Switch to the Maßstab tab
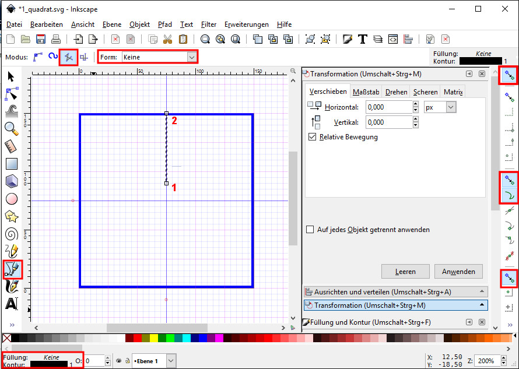519x369 pixels. point(366,92)
